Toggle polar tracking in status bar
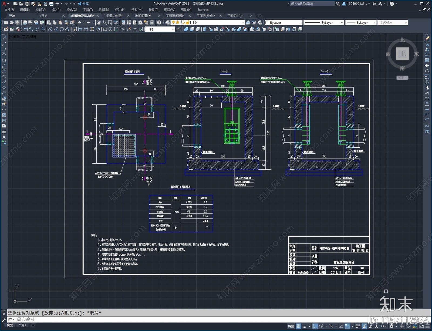Image resolution: width=432 pixels, height=331 pixels. point(321,326)
